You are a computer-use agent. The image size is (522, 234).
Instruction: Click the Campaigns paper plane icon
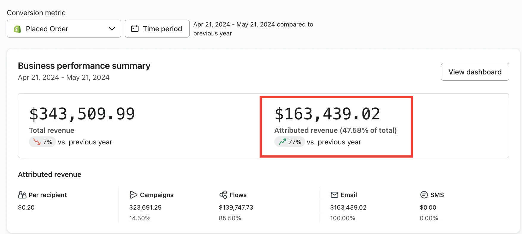point(133,195)
